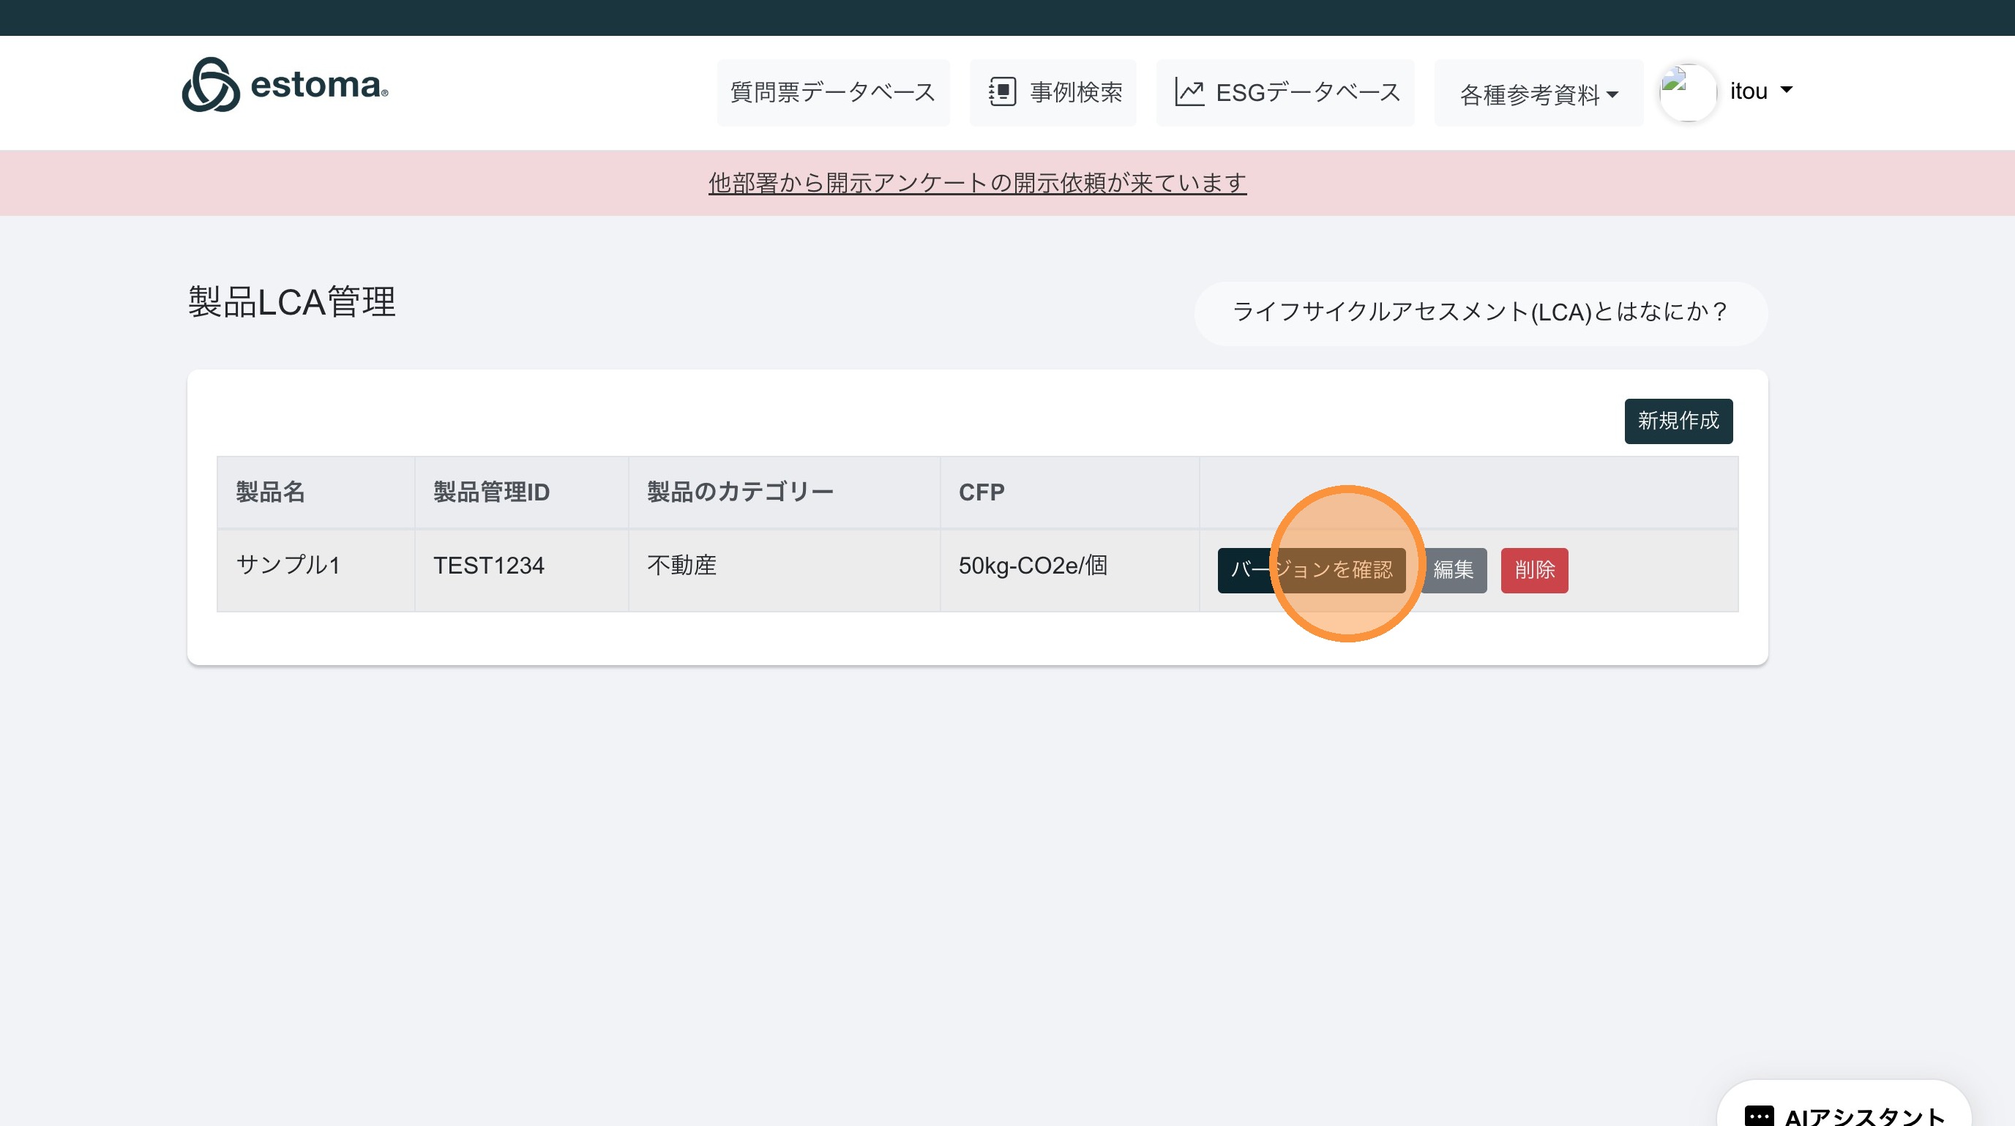
Task: Click the notebook icon beside 事例検索
Action: (1002, 92)
